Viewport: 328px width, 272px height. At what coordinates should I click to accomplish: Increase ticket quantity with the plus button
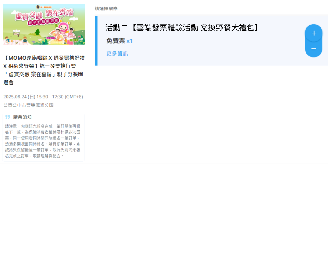click(x=314, y=33)
